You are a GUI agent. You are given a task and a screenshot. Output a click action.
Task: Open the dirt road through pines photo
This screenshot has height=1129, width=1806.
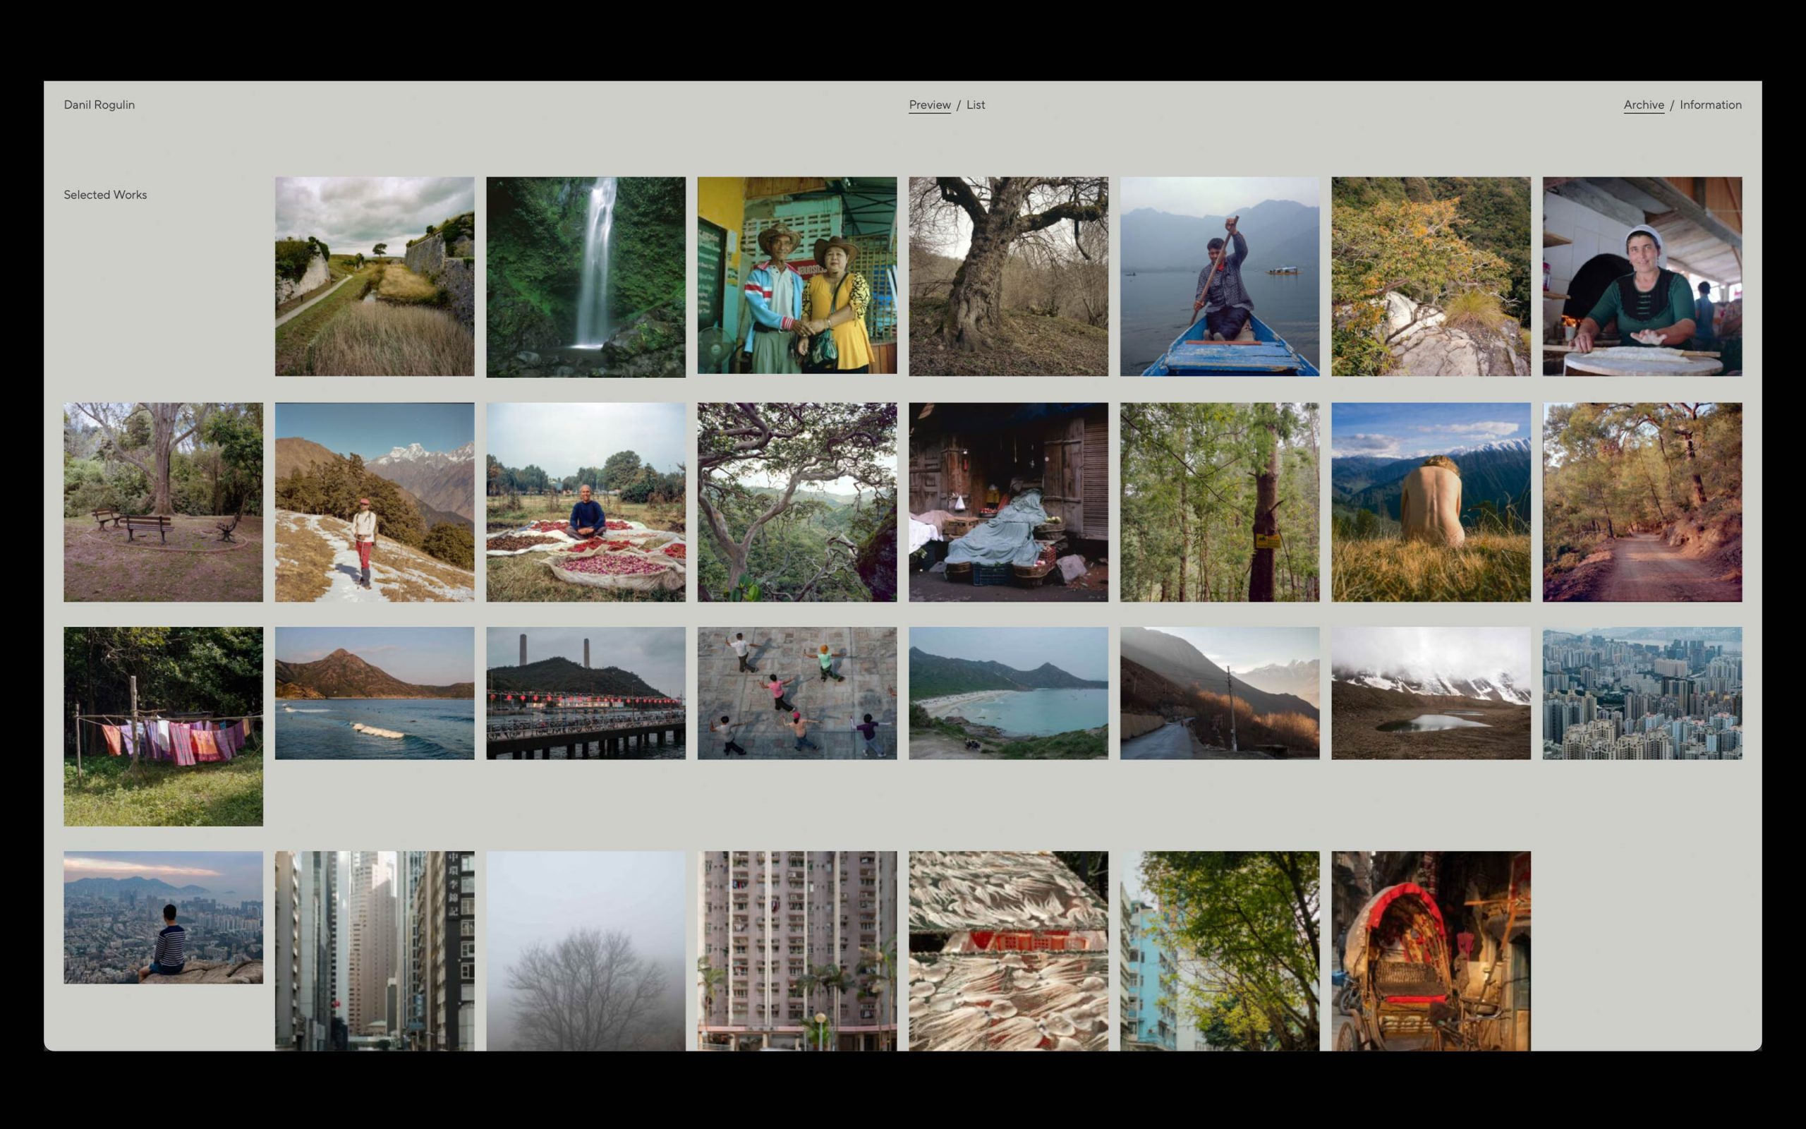click(x=1642, y=502)
